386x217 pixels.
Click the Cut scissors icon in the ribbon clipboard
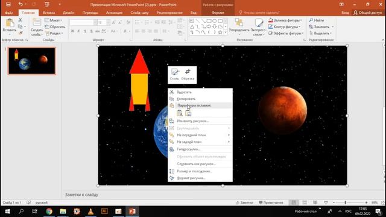21,20
